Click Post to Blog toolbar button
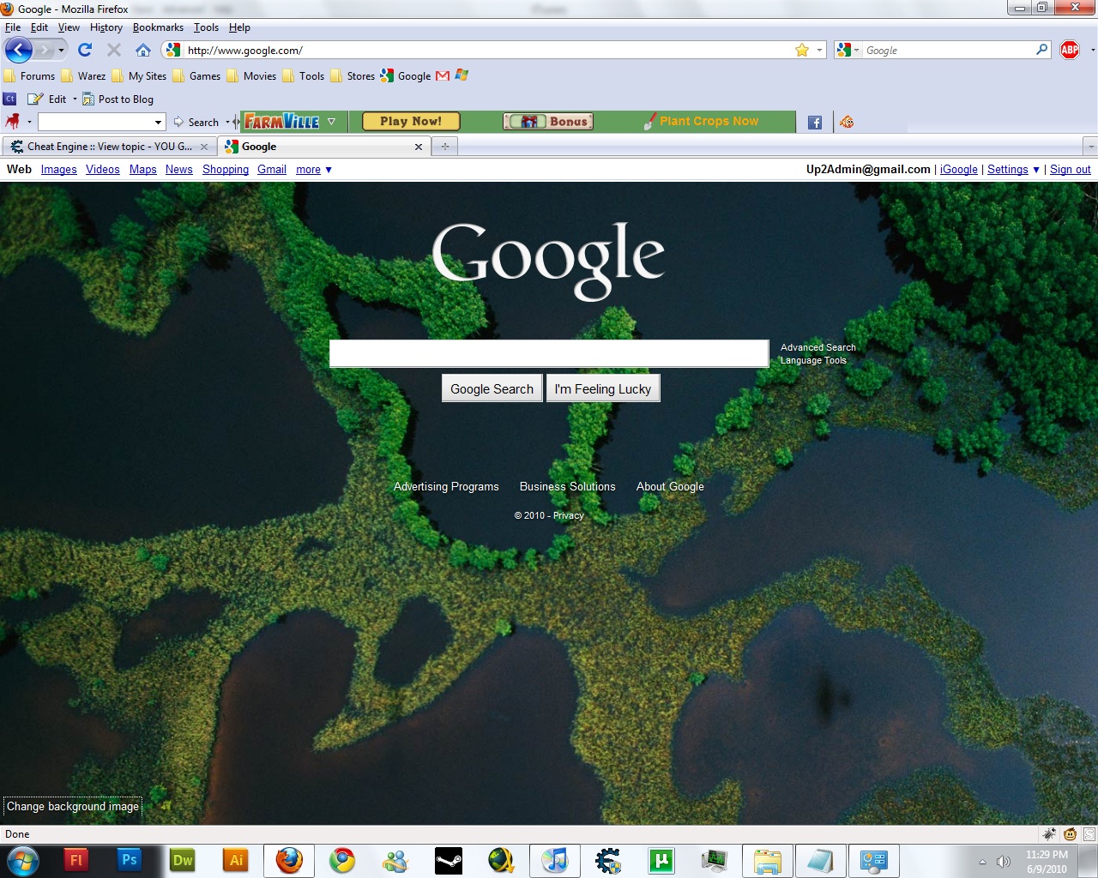Screen dimensions: 1098x878 (x=118, y=99)
